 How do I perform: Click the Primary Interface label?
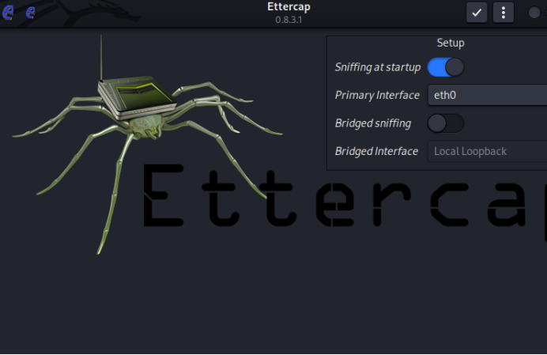377,95
